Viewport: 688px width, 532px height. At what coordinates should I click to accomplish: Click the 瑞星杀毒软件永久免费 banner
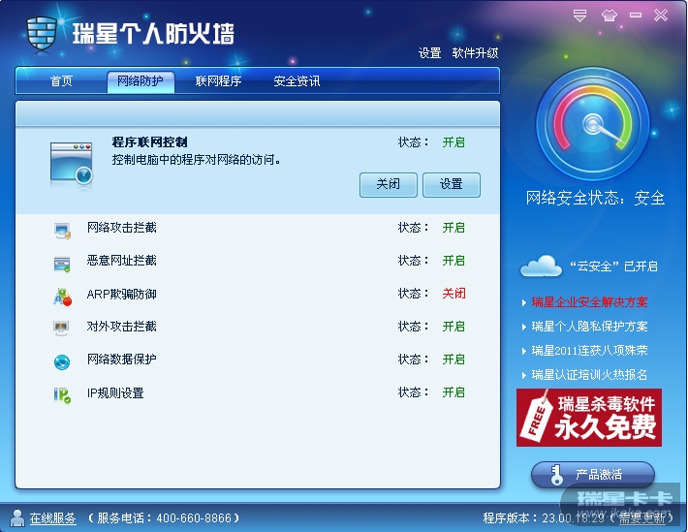(589, 418)
